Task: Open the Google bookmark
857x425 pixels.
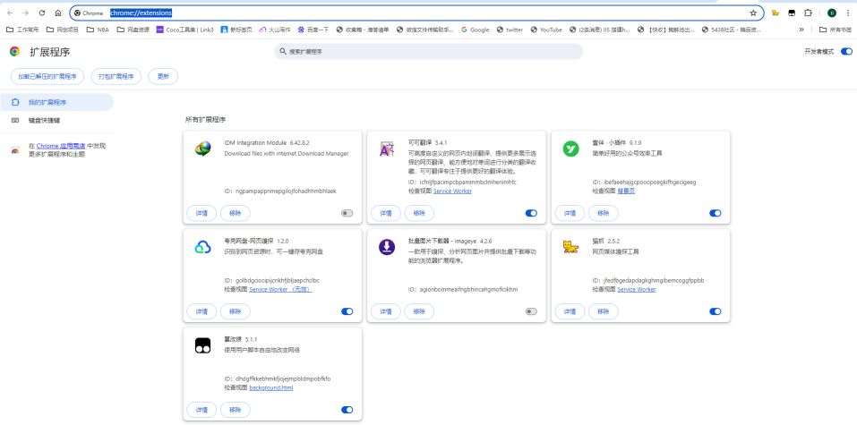Action: click(x=475, y=30)
